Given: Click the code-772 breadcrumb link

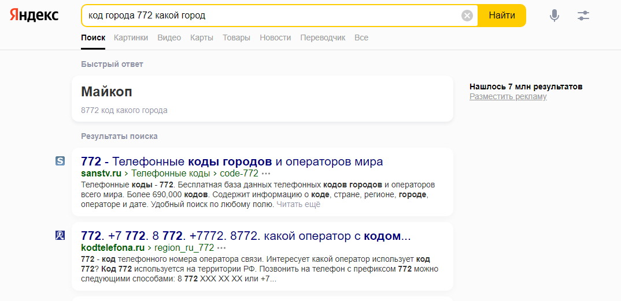Looking at the screenshot, I should [x=239, y=174].
